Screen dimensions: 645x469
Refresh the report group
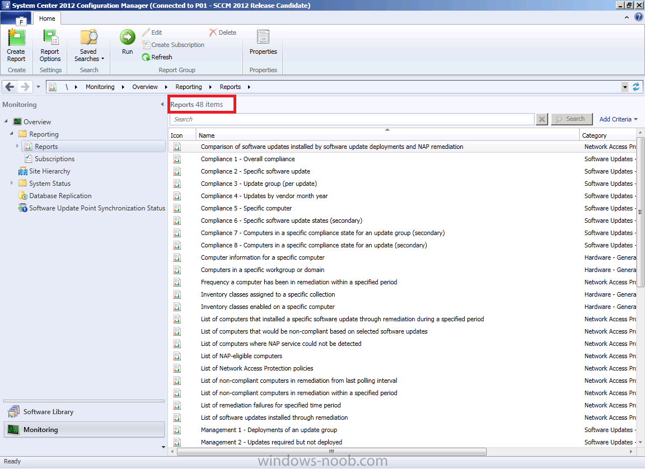(157, 57)
